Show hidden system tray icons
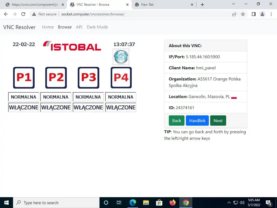The image size is (277, 208). (x=229, y=203)
